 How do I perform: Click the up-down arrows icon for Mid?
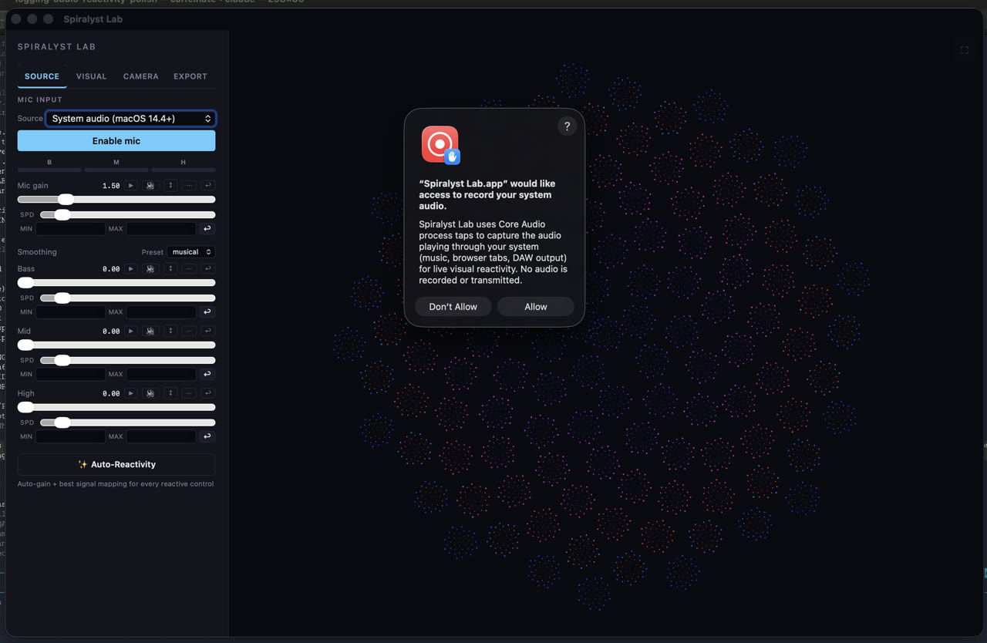pyautogui.click(x=170, y=332)
